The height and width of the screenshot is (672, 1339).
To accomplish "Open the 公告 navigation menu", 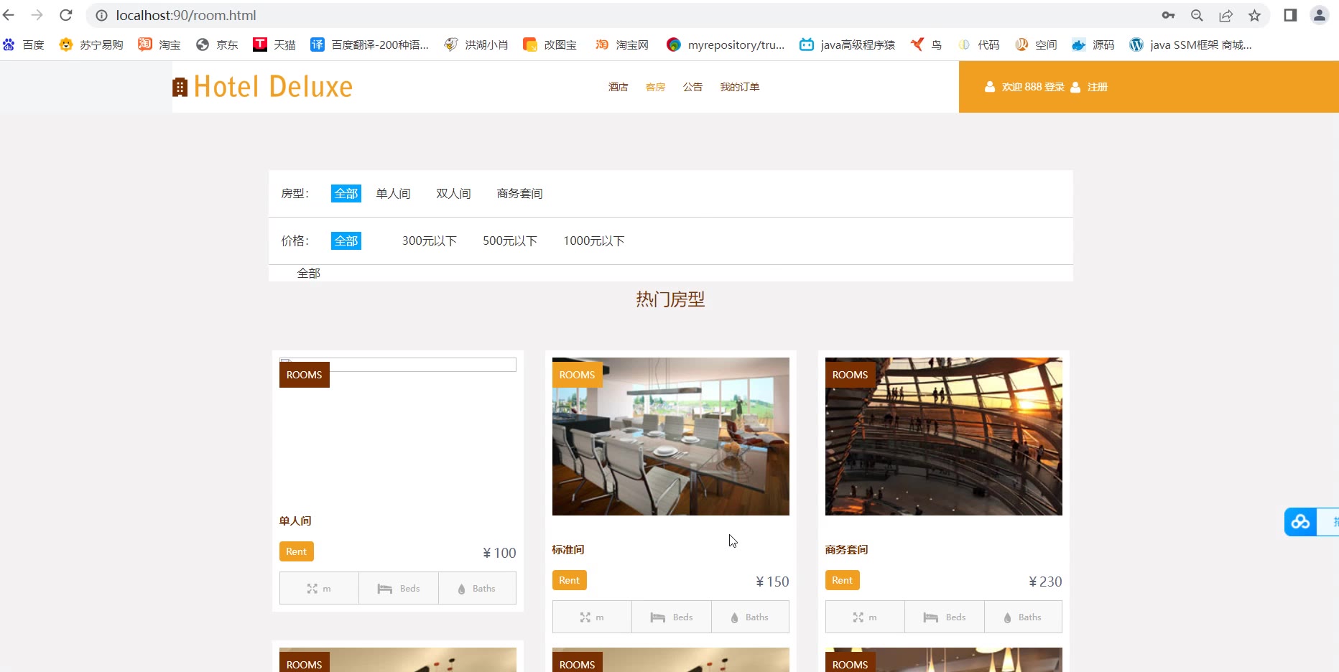I will click(692, 87).
